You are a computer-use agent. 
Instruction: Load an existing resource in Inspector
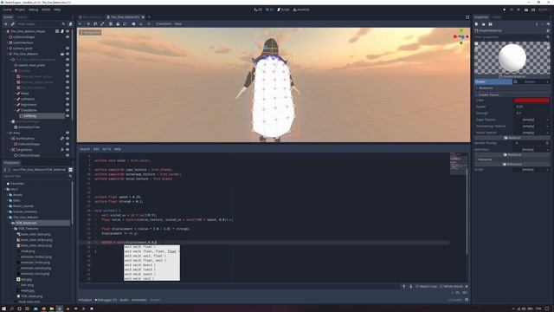[483, 24]
